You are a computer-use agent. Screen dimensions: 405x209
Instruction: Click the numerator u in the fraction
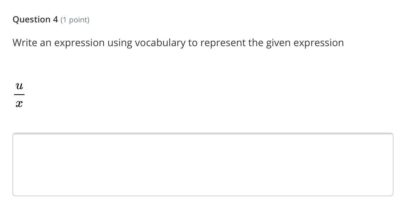pos(19,86)
